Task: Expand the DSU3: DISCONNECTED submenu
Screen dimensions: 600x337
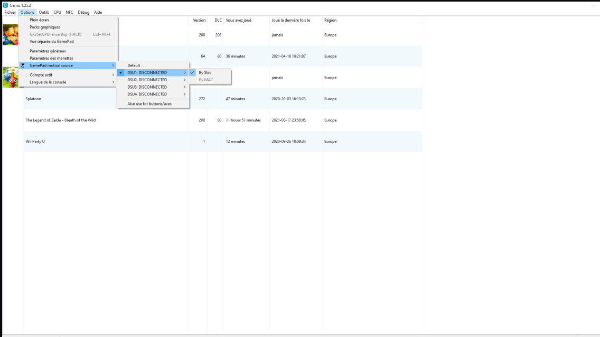Action: click(x=147, y=87)
